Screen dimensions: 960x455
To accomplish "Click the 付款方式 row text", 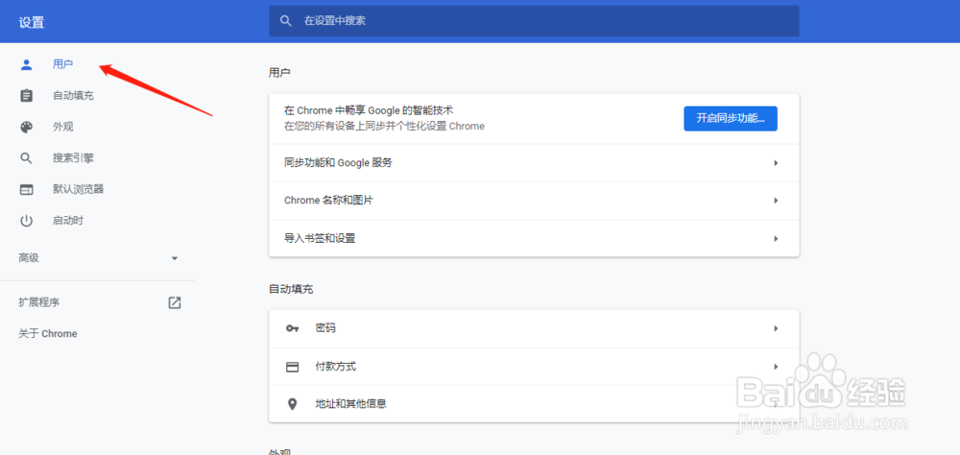I will 335,367.
